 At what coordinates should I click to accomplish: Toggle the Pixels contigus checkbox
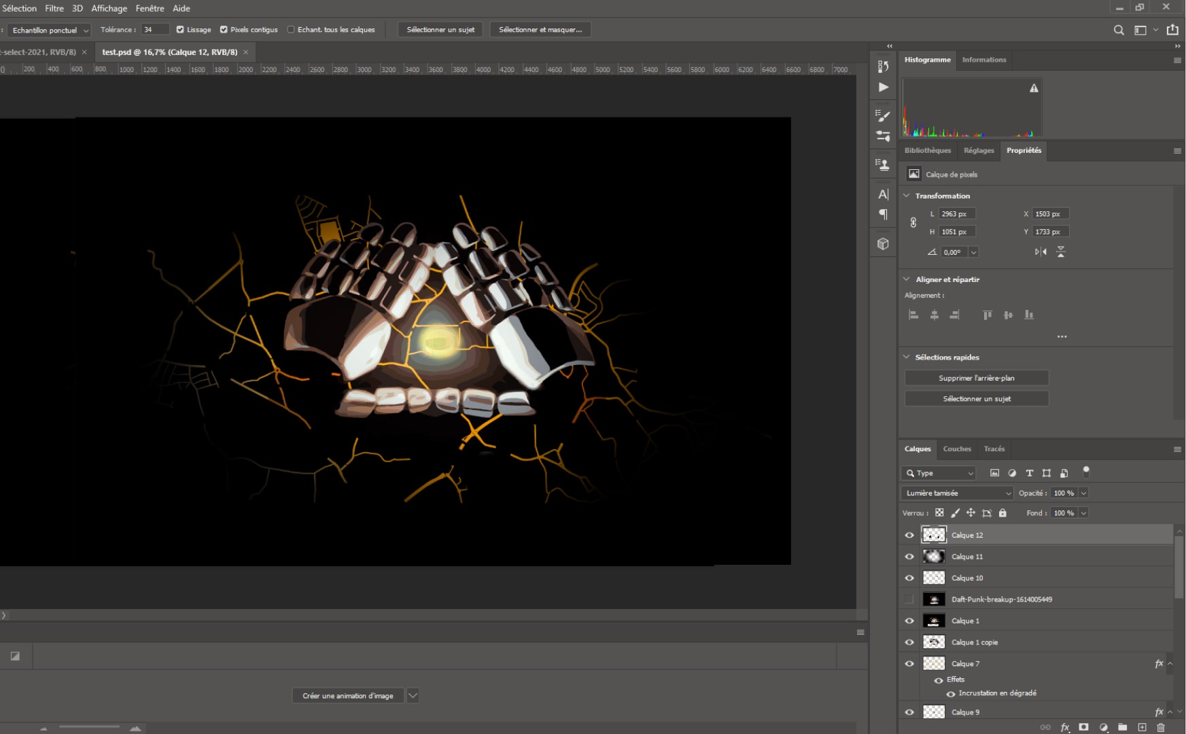(224, 30)
